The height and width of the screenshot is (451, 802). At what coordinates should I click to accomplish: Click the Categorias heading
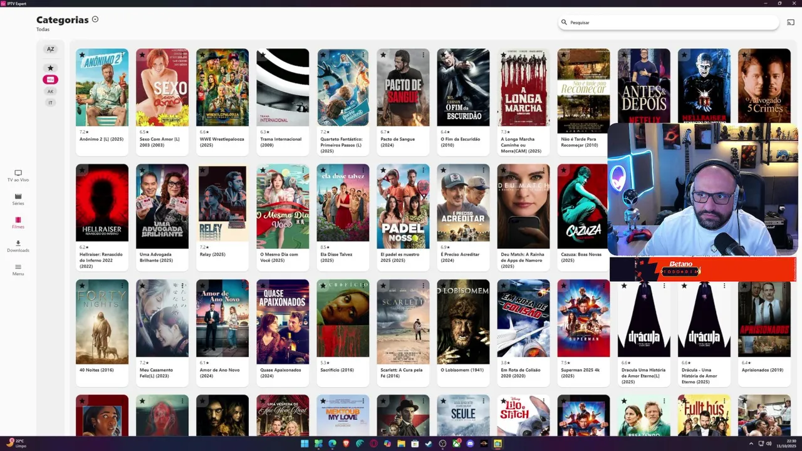[x=62, y=20]
